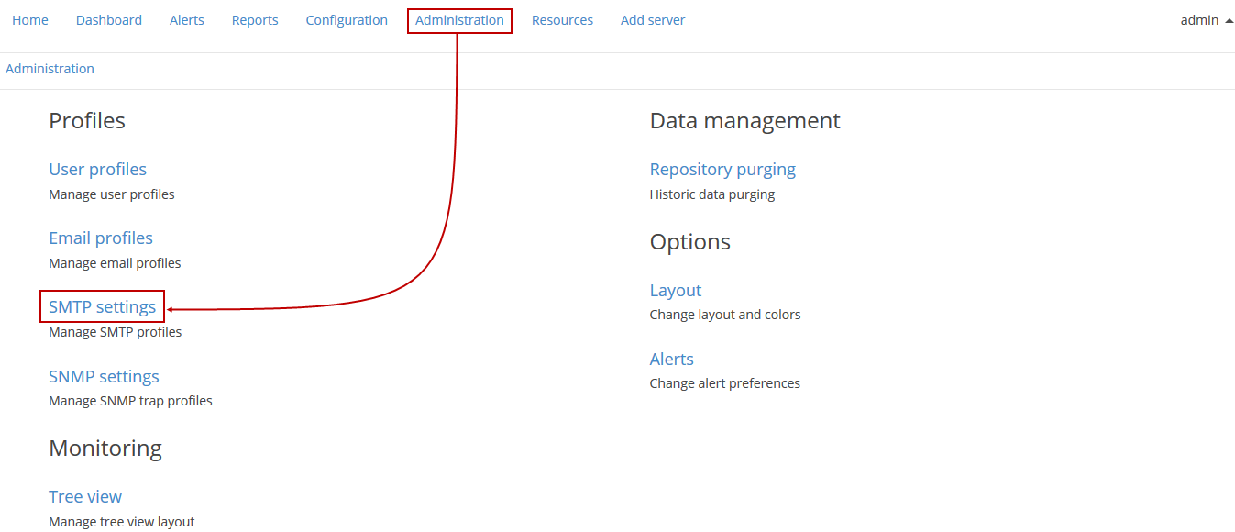This screenshot has width=1235, height=532.
Task: Click the Profiles section heading
Action: click(87, 121)
